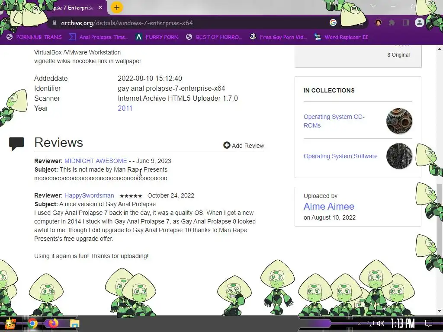Open a new tab with the yellow plus button
This screenshot has height=332, width=443.
[117, 8]
